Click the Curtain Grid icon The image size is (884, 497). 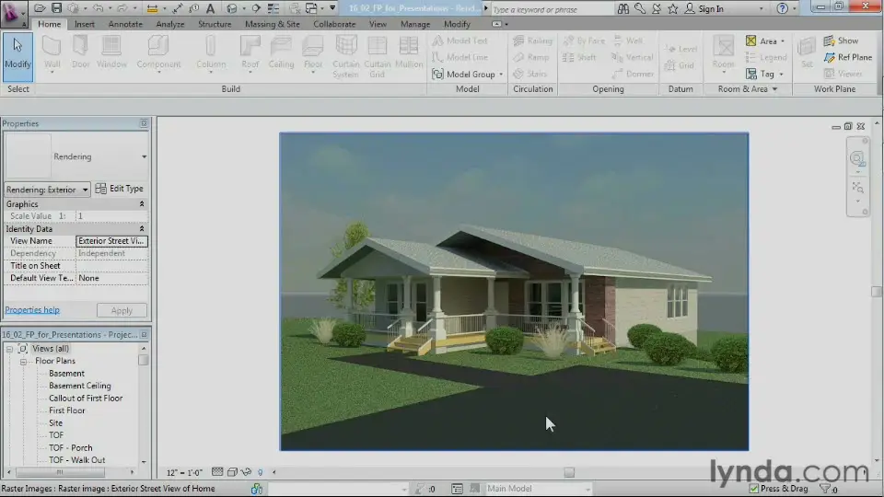pos(378,46)
